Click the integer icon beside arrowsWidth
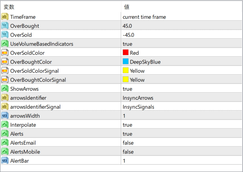The width and height of the screenshot is (243, 172). tap(5, 116)
